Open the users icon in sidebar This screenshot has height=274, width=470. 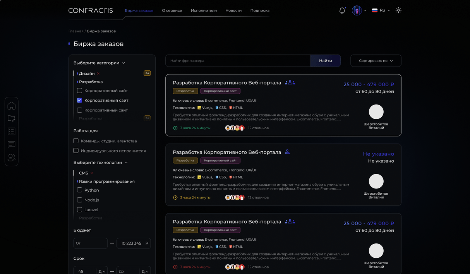12,158
